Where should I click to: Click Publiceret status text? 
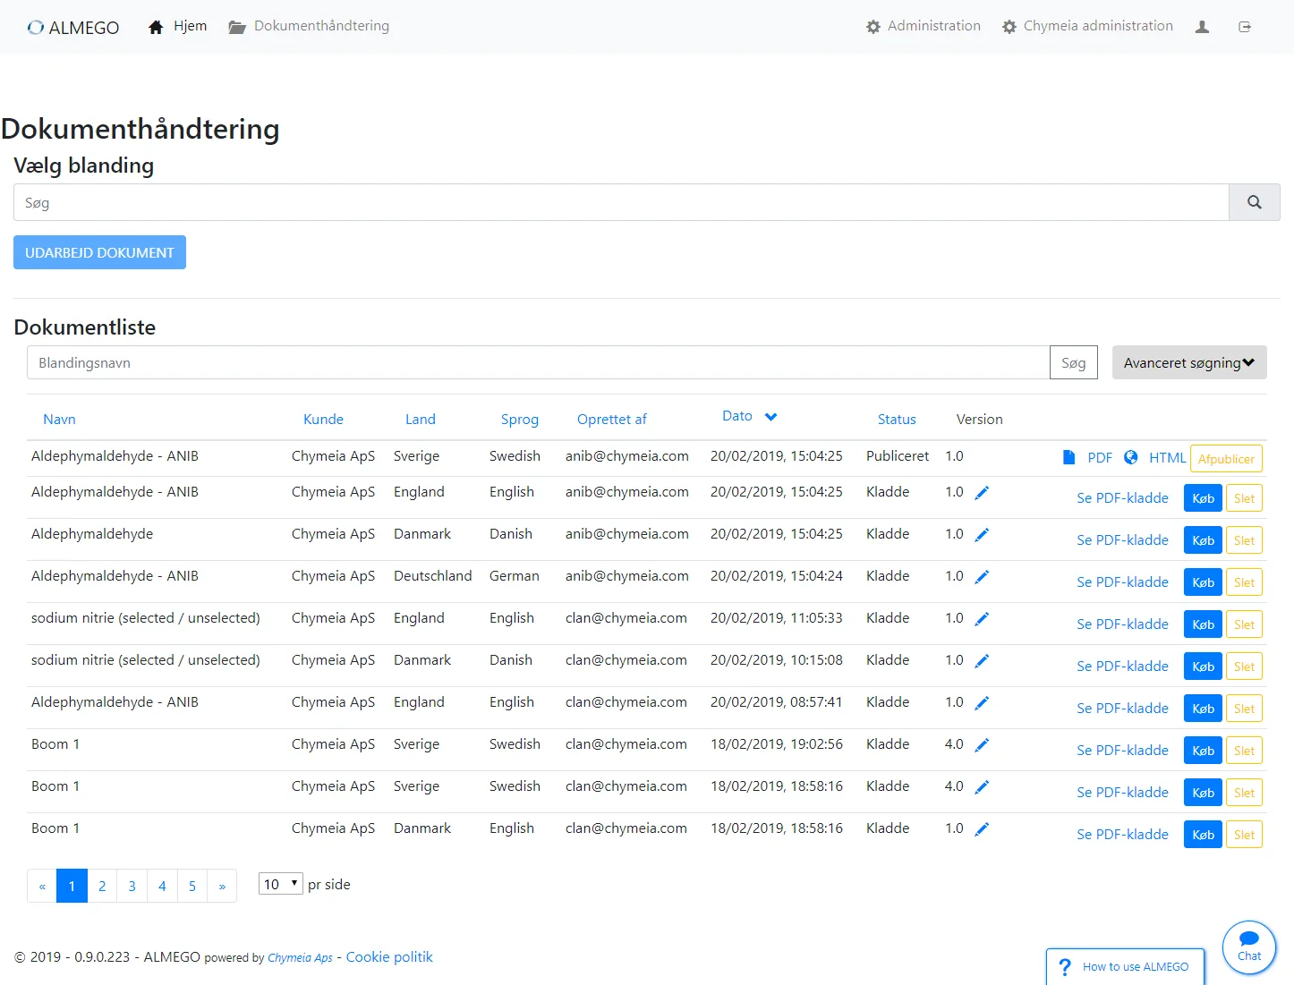[x=898, y=455]
